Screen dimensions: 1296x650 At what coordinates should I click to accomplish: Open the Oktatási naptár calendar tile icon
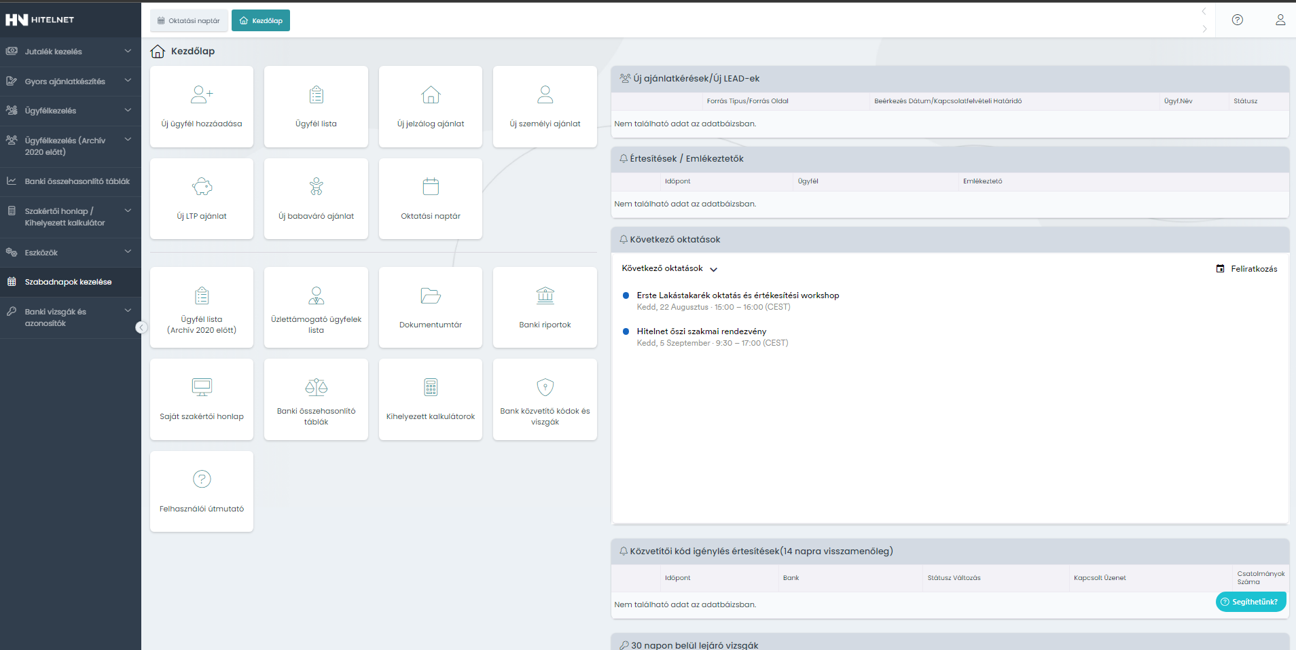pyautogui.click(x=431, y=186)
